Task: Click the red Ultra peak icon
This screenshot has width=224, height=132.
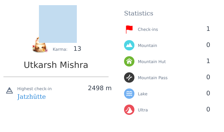Action: click(x=129, y=110)
